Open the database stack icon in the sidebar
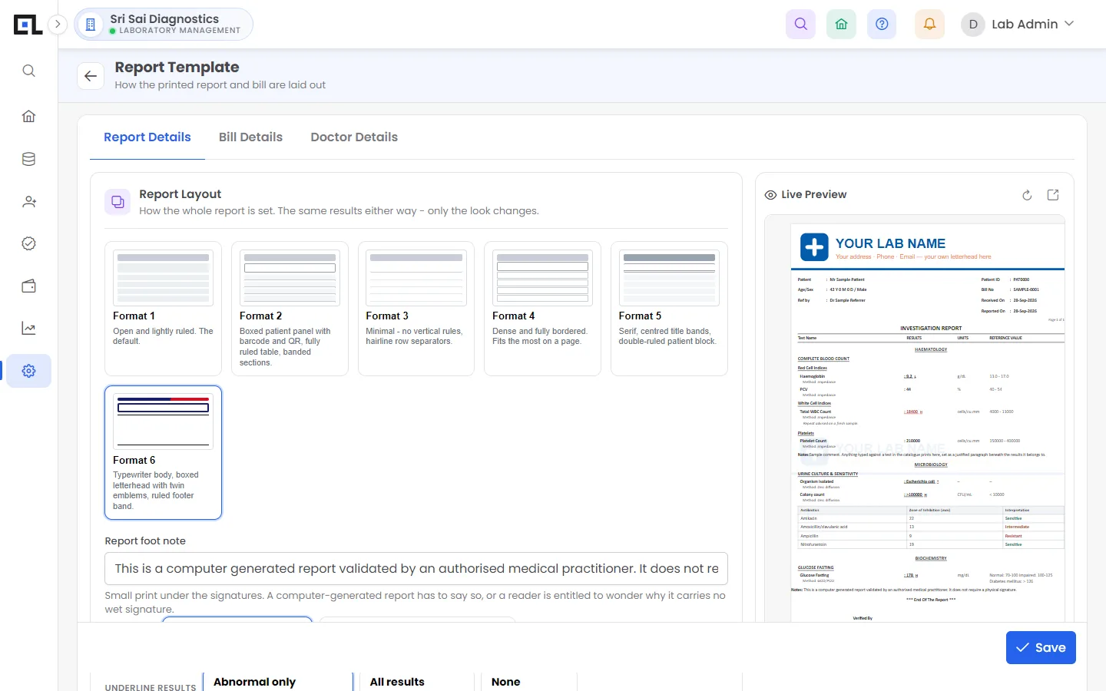 pyautogui.click(x=28, y=159)
